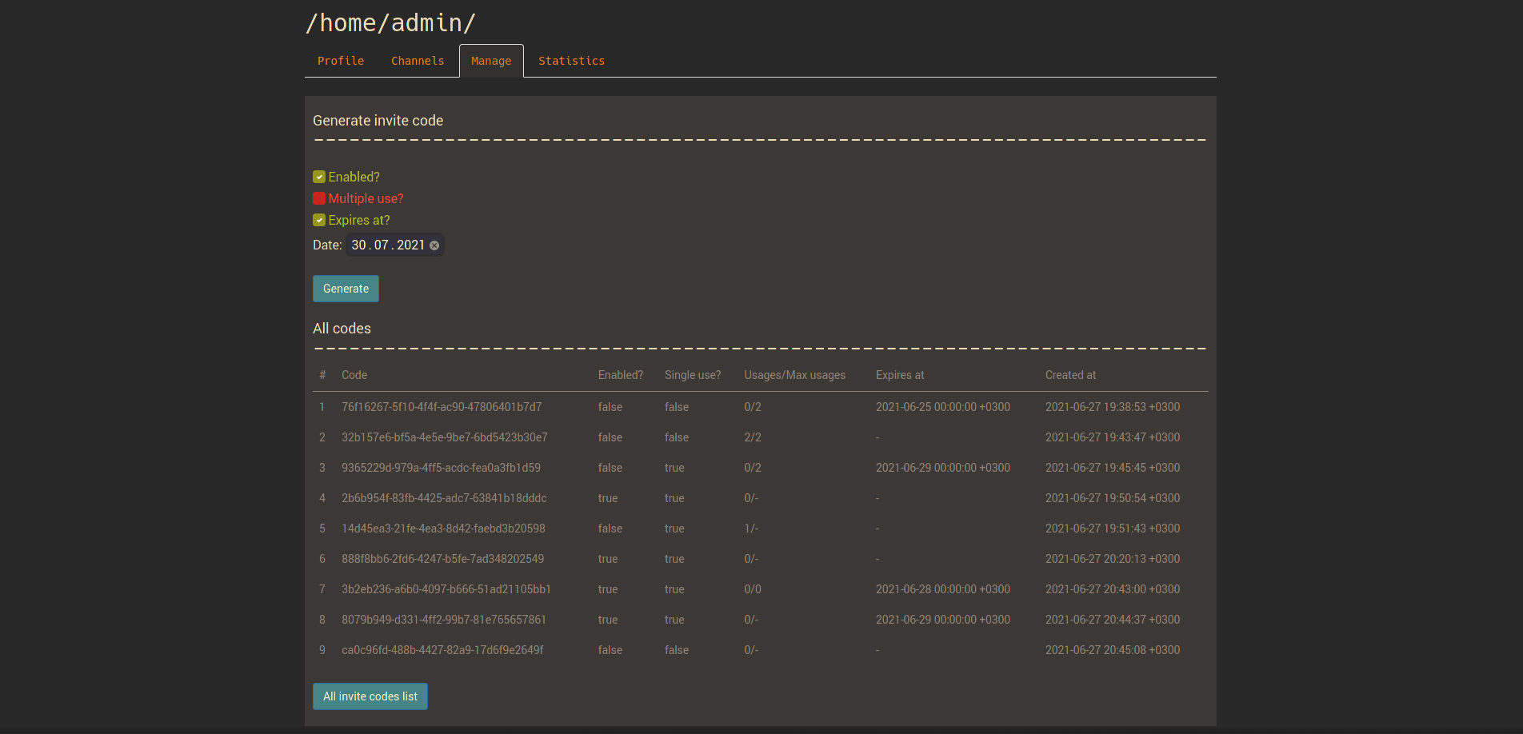Click the Single use? column header

tap(693, 375)
